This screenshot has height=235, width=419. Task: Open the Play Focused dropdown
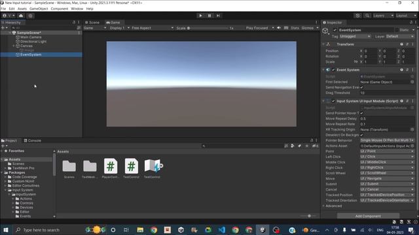coord(260,28)
